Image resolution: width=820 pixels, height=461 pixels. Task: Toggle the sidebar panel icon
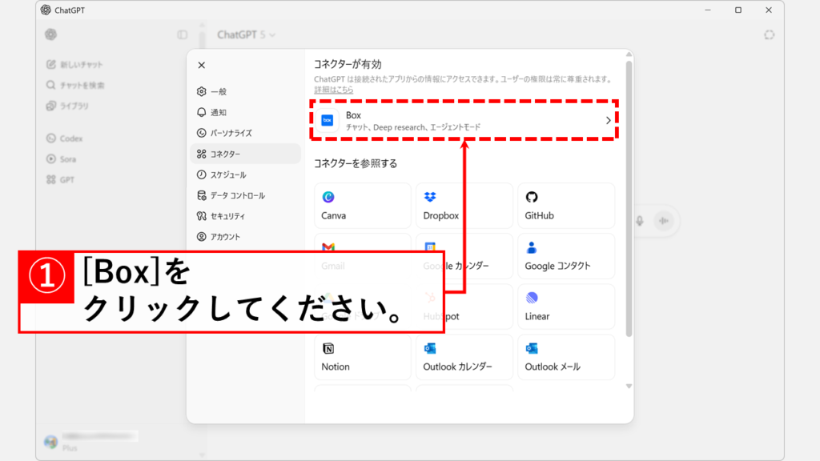182,35
